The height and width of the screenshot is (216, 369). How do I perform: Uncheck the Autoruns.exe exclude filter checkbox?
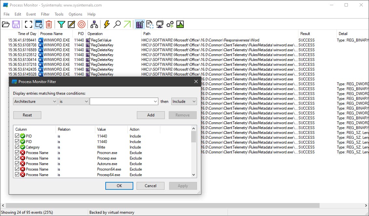coord(17,163)
